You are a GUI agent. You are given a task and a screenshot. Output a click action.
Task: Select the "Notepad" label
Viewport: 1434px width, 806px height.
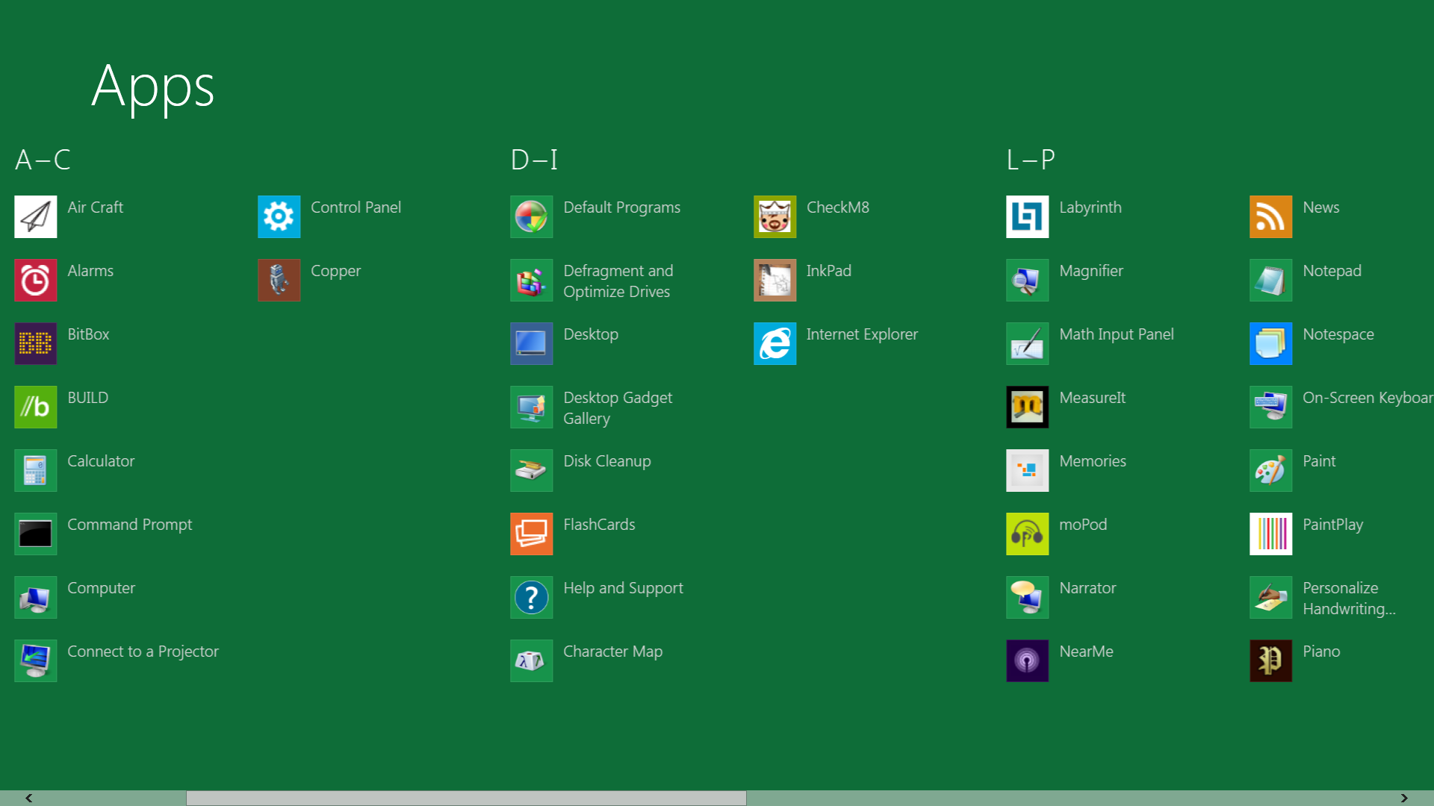pos(1332,271)
